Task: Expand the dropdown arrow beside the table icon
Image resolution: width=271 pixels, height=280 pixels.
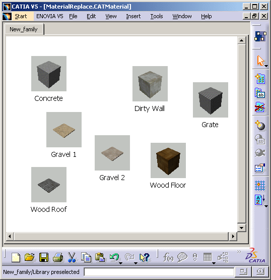Action: coord(214,263)
